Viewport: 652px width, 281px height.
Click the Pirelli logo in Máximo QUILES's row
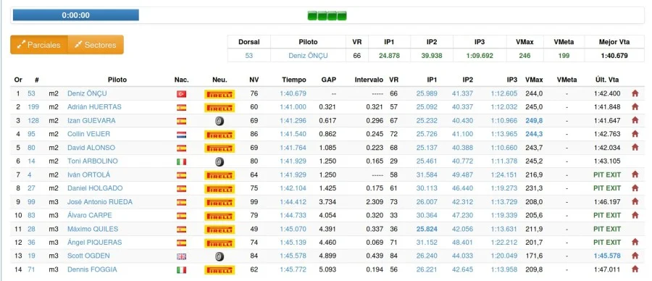(x=220, y=229)
